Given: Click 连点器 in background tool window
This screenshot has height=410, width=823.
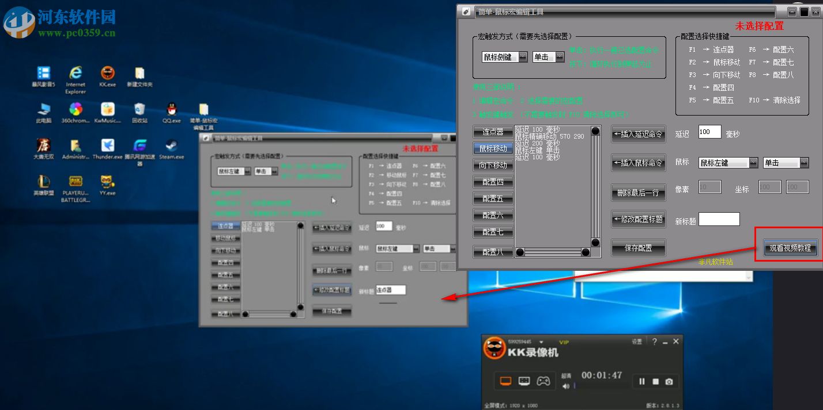Looking at the screenshot, I should tap(225, 226).
